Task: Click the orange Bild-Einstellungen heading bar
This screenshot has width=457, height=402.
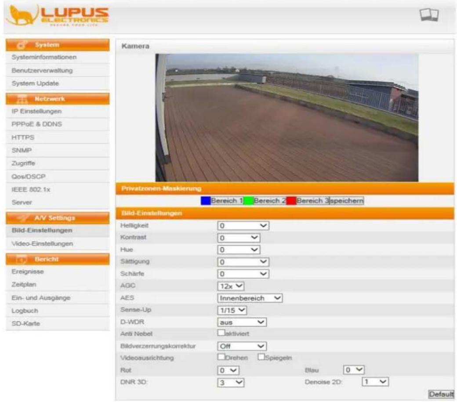Action: click(x=285, y=213)
